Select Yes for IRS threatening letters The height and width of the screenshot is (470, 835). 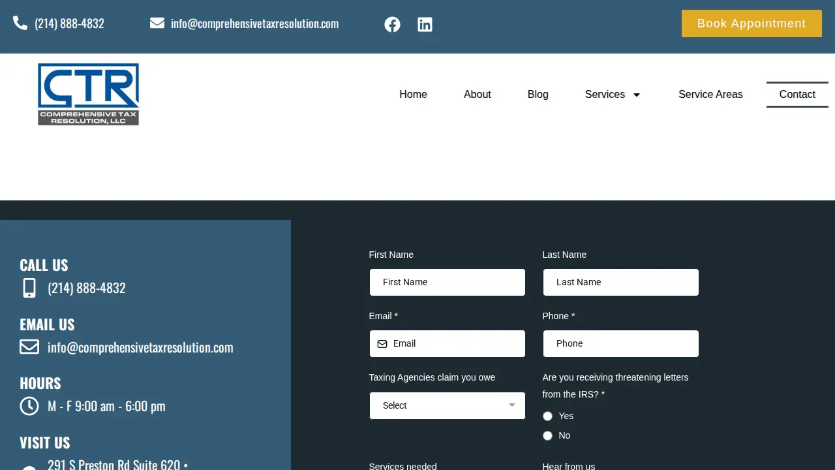(x=547, y=416)
